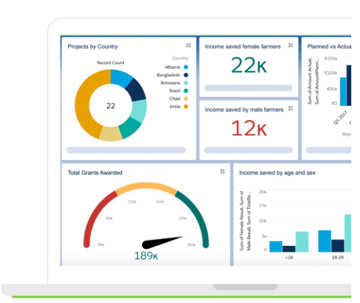
Task: Select the Botswana legend entry
Action: 174,83
